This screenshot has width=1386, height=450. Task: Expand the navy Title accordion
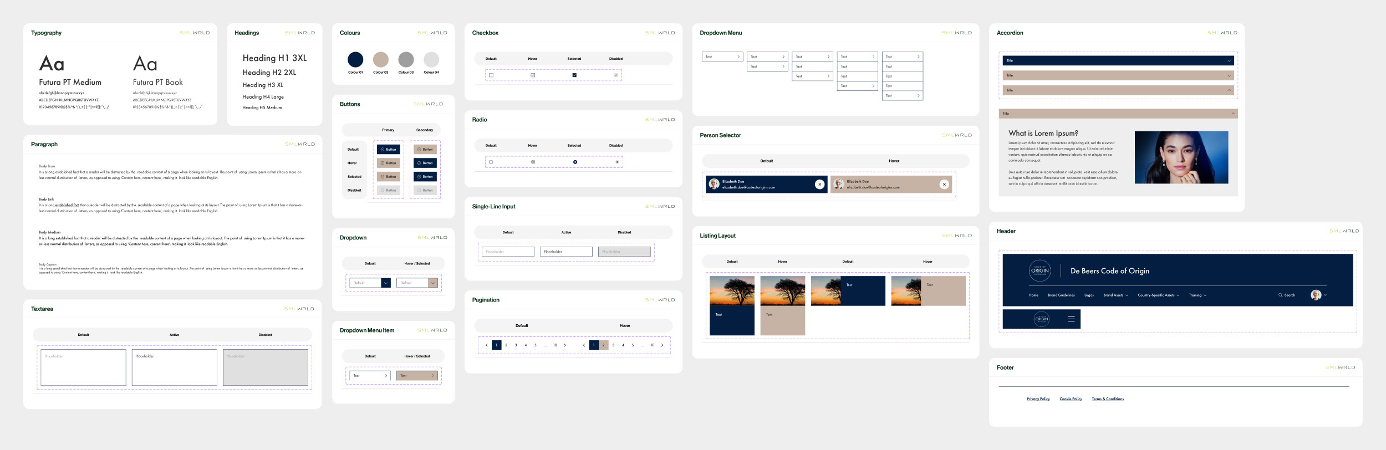click(1119, 60)
